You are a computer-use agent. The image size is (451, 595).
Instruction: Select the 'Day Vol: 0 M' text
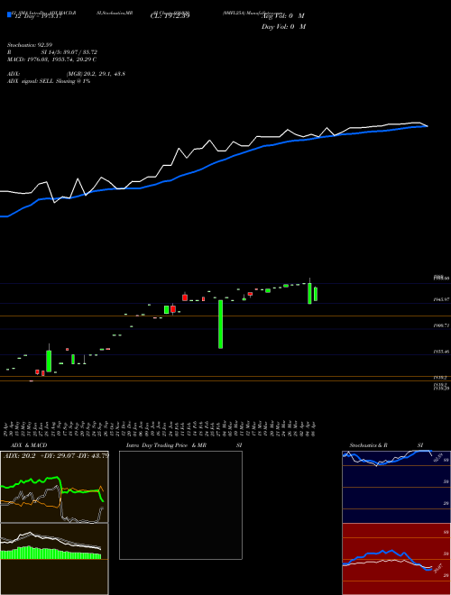(x=283, y=26)
